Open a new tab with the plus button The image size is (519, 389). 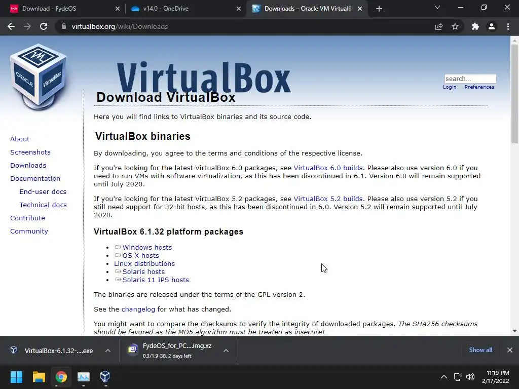tap(379, 9)
